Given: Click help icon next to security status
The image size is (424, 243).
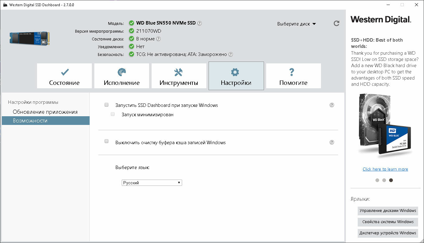Looking at the screenshot, I should coord(231,54).
